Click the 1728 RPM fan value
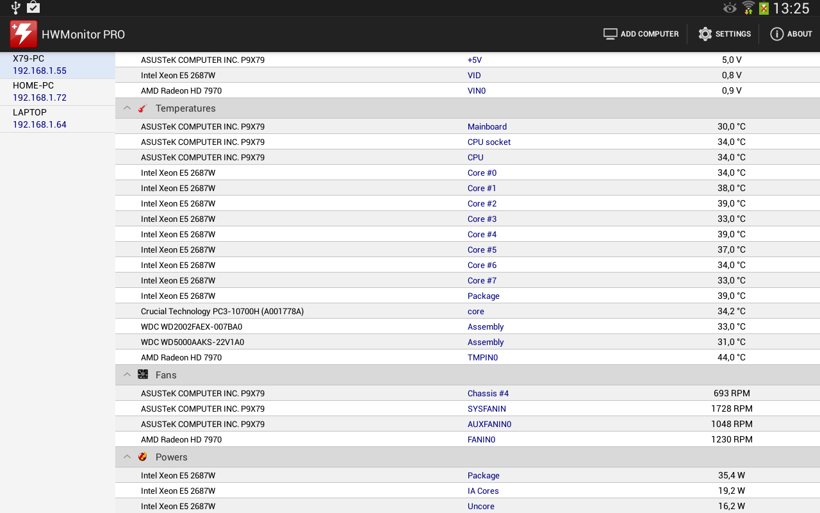 pyautogui.click(x=732, y=408)
